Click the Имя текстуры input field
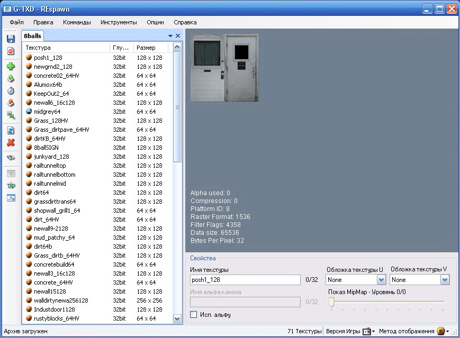Image resolution: width=460 pixels, height=338 pixels. point(245,280)
